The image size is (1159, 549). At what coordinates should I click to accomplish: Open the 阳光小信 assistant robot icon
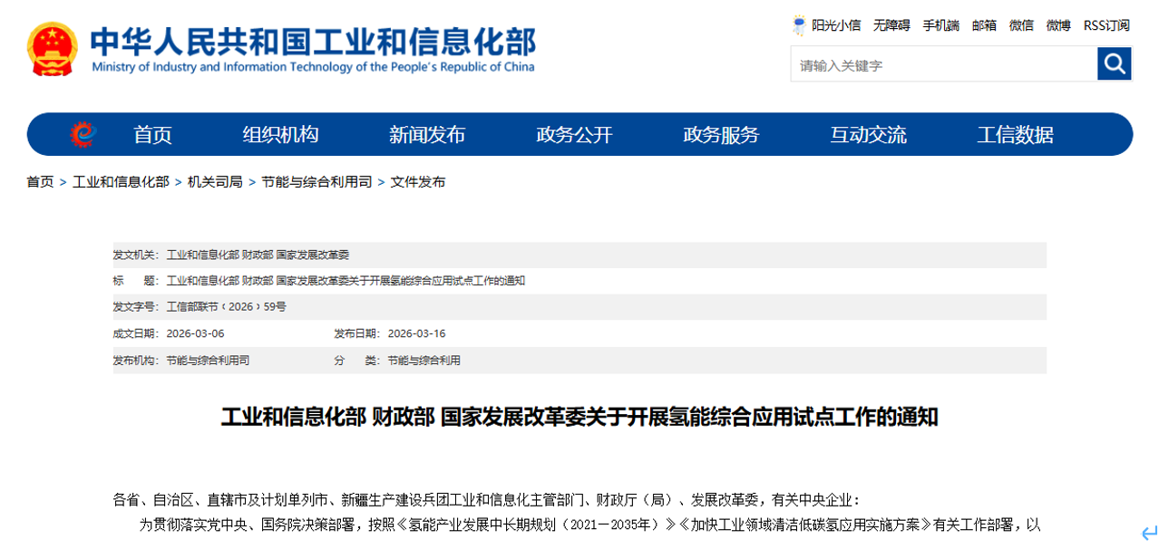point(798,25)
